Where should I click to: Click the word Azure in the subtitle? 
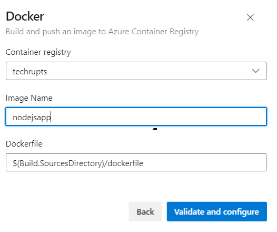coord(118,32)
